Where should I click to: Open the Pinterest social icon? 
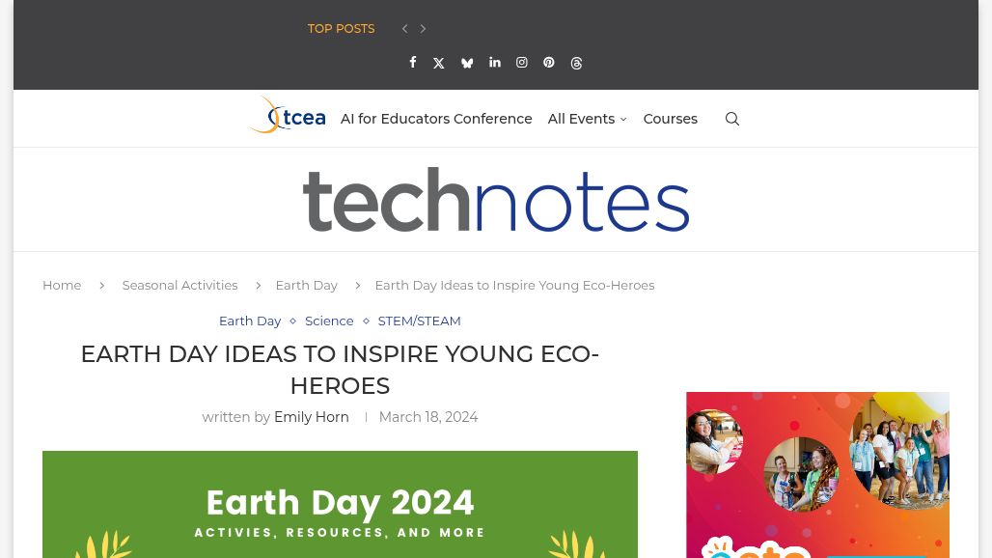pyautogui.click(x=549, y=63)
